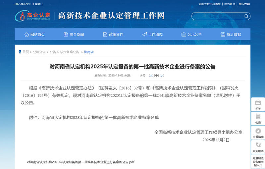Viewport: 265px width, 169px height.
Task: Open 政策文件 navigation tab
Action: [x=113, y=35]
